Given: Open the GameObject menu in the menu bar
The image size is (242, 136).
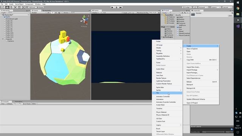Looking at the screenshot, I should 19,4.
